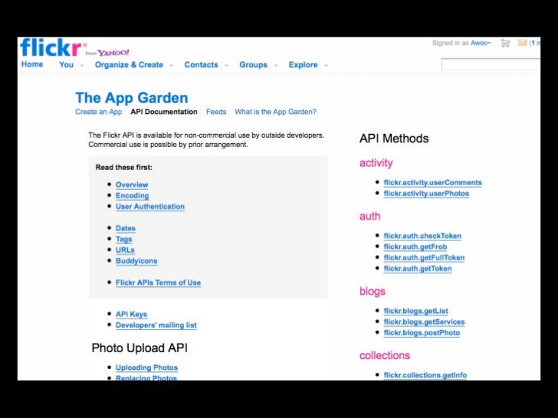Open flickr.blogs.postPhoto method
558x418 pixels.
(422, 333)
